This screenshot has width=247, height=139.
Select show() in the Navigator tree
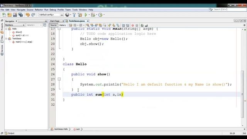pos(19,32)
